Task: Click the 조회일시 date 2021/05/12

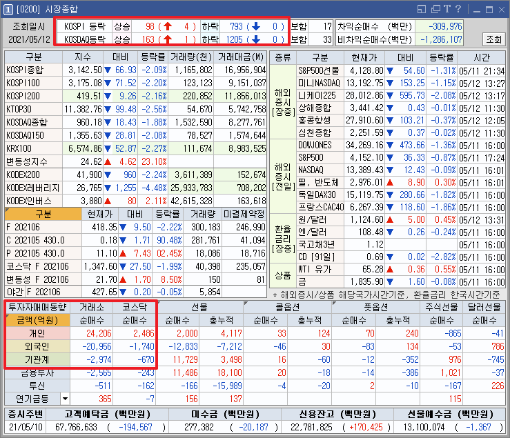Action: pyautogui.click(x=29, y=39)
